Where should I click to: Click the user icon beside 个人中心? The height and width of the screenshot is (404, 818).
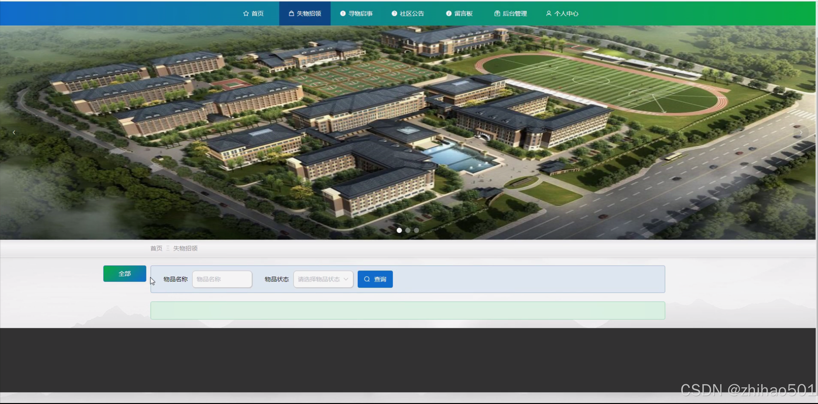click(x=549, y=13)
